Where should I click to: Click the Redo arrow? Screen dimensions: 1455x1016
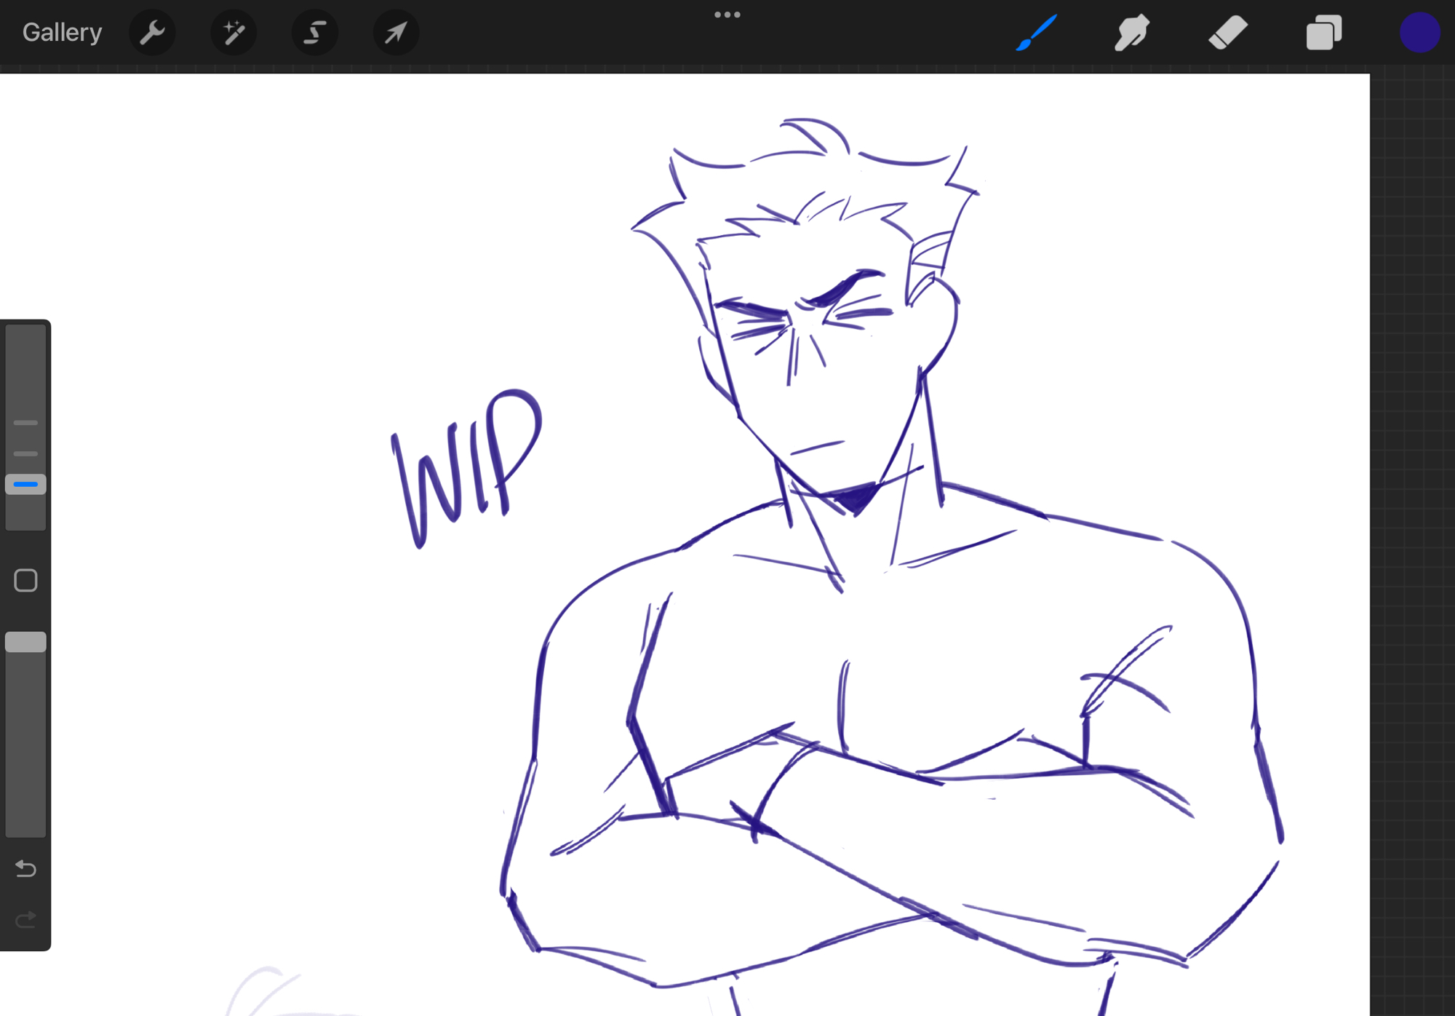pos(25,921)
